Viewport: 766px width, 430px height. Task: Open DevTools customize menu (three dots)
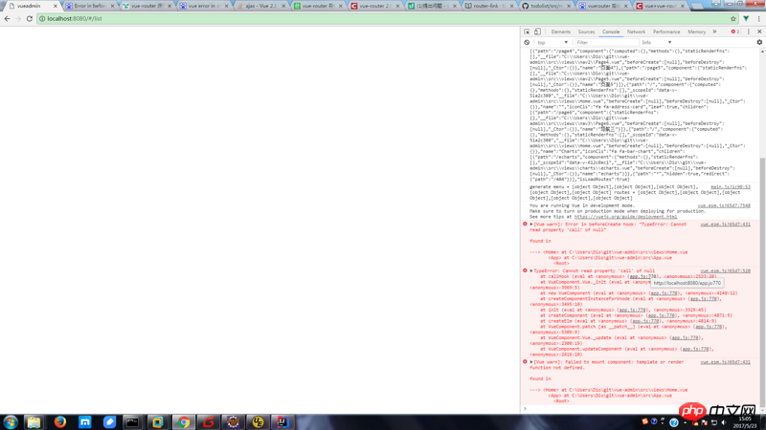coord(749,32)
